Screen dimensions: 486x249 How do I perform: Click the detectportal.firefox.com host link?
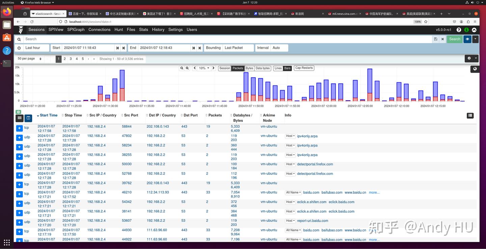click(x=315, y=164)
